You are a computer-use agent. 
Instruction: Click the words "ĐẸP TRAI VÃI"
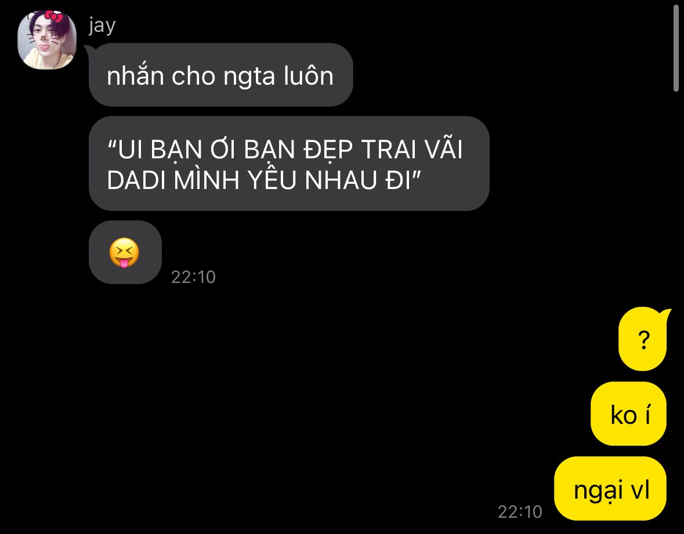[x=382, y=149]
